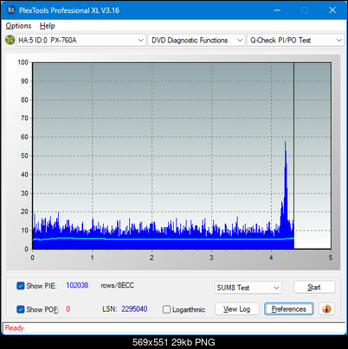The image size is (348, 349).
Task: Click the PIE count value 102038
Action: tap(77, 285)
